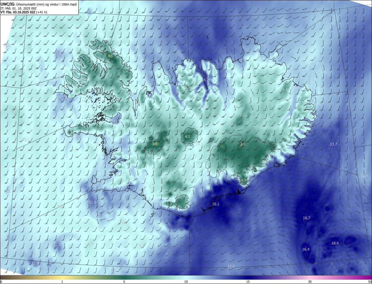Click the 4.1 value label
Image resolution: width=372 pixels, height=284 pixels.
point(243,180)
